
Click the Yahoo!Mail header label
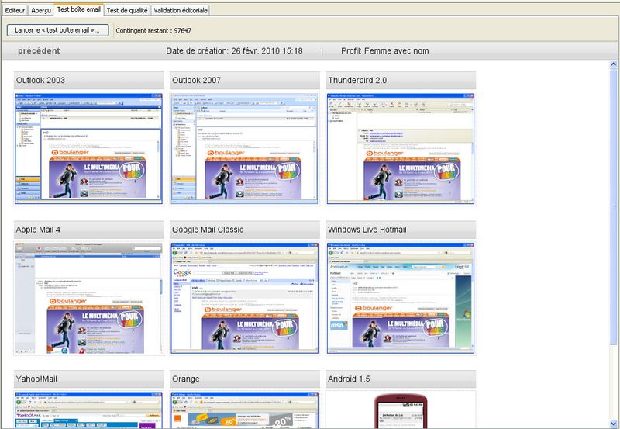pos(36,379)
